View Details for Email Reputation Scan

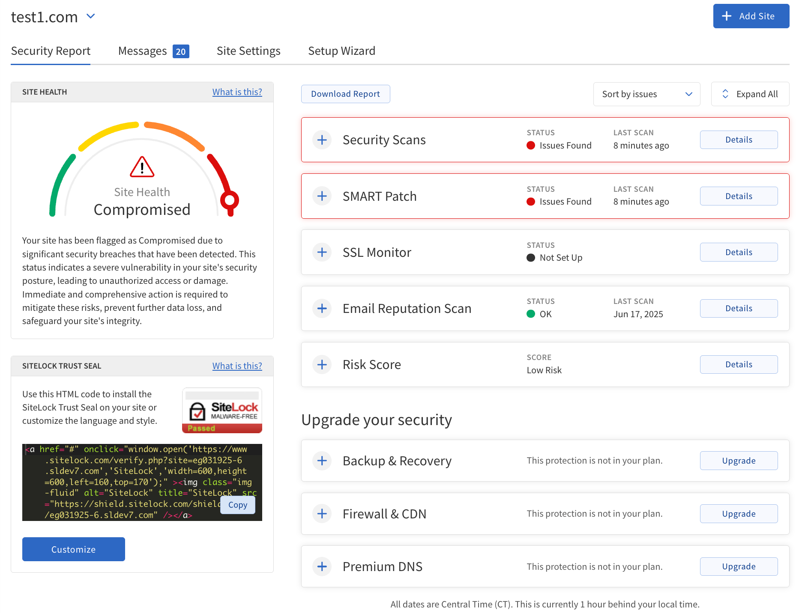pos(739,308)
